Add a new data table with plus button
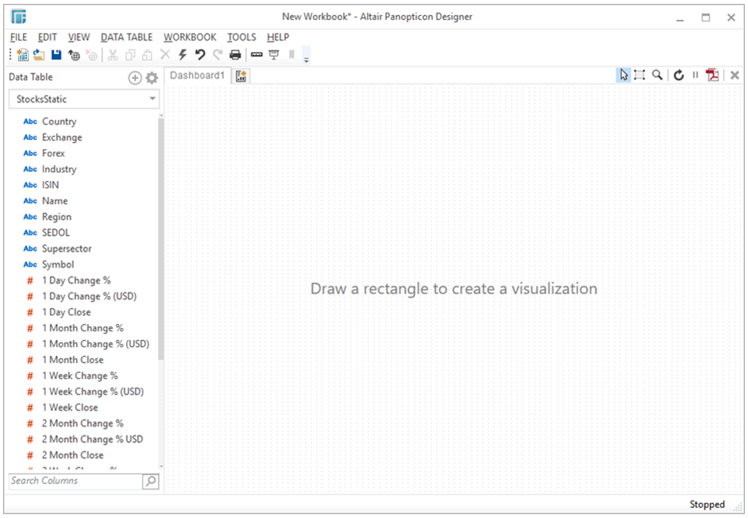 pos(134,77)
